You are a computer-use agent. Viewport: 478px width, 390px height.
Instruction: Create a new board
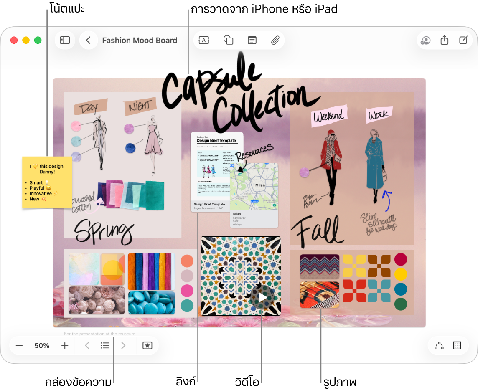point(463,40)
